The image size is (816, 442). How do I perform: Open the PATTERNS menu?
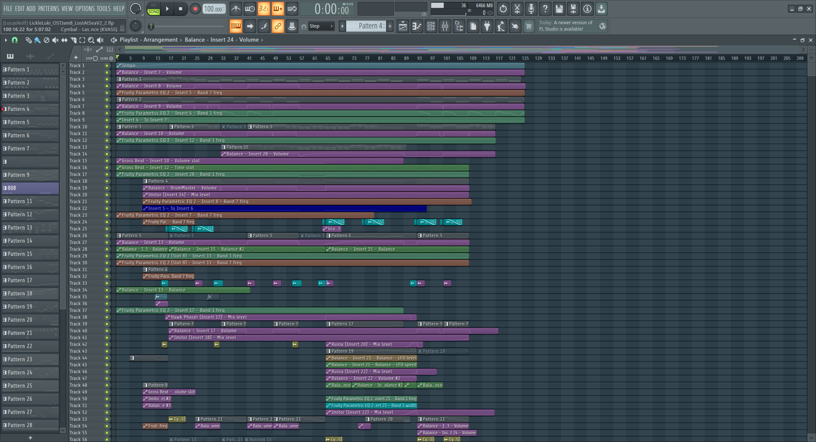(x=48, y=8)
